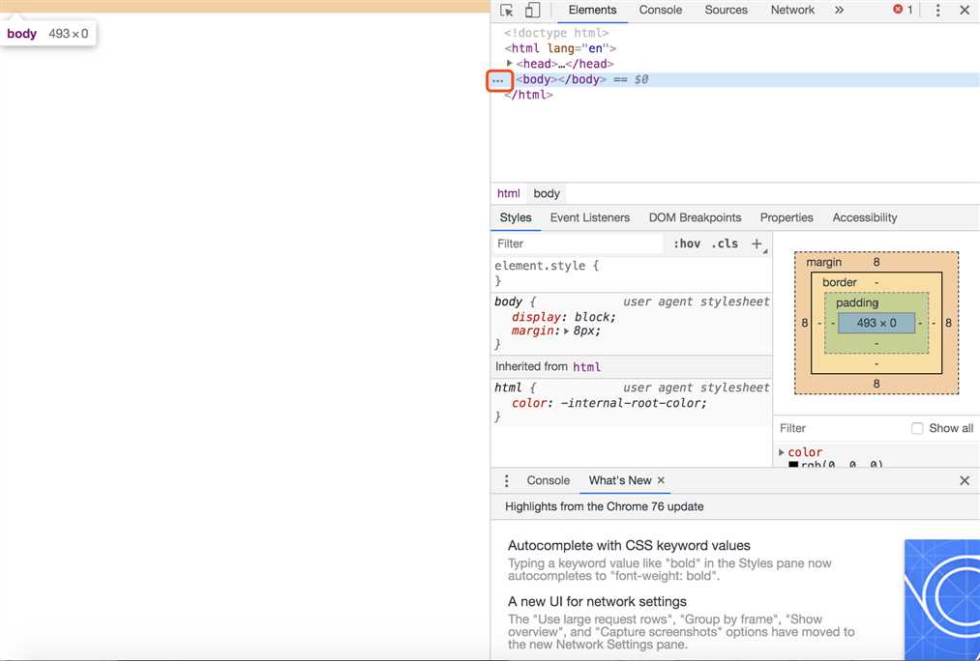Click the red error count indicator
Viewport: 980px width, 661px height.
(903, 10)
